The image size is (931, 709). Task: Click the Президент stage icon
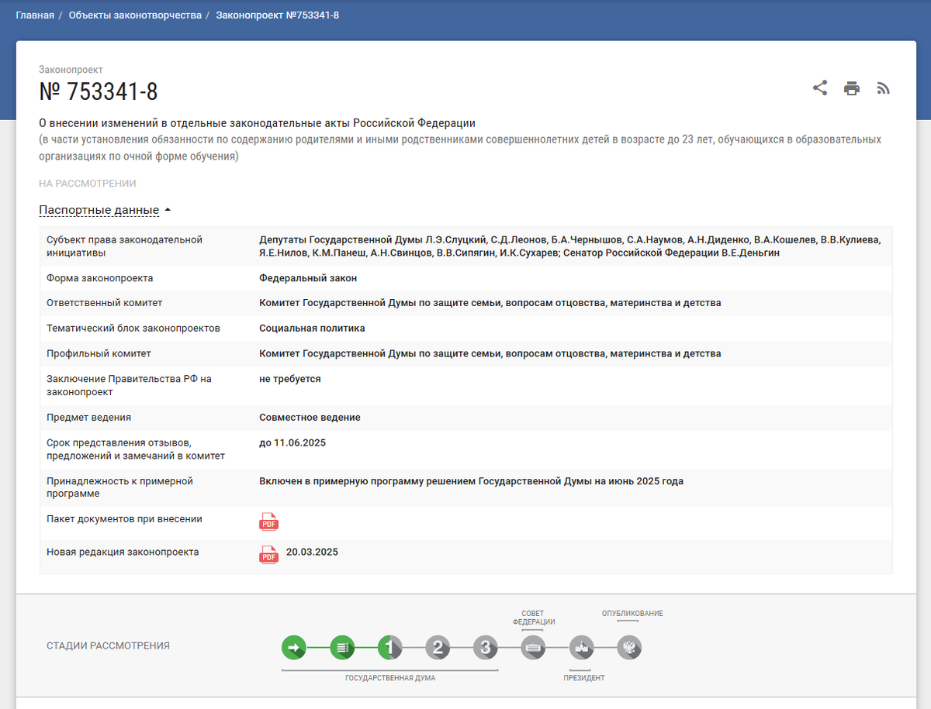pos(580,647)
